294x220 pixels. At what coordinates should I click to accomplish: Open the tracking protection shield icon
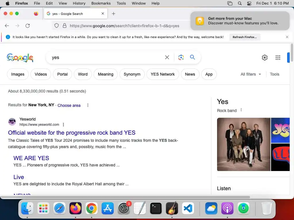(x=57, y=25)
